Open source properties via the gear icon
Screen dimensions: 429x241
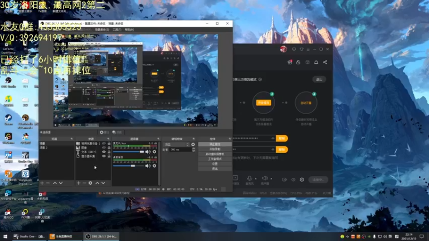click(x=90, y=183)
